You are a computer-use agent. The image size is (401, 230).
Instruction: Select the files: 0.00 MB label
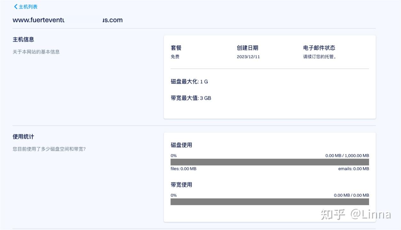click(184, 169)
